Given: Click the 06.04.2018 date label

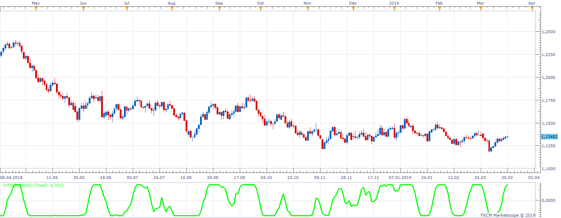Looking at the screenshot, I should [x=11, y=177].
